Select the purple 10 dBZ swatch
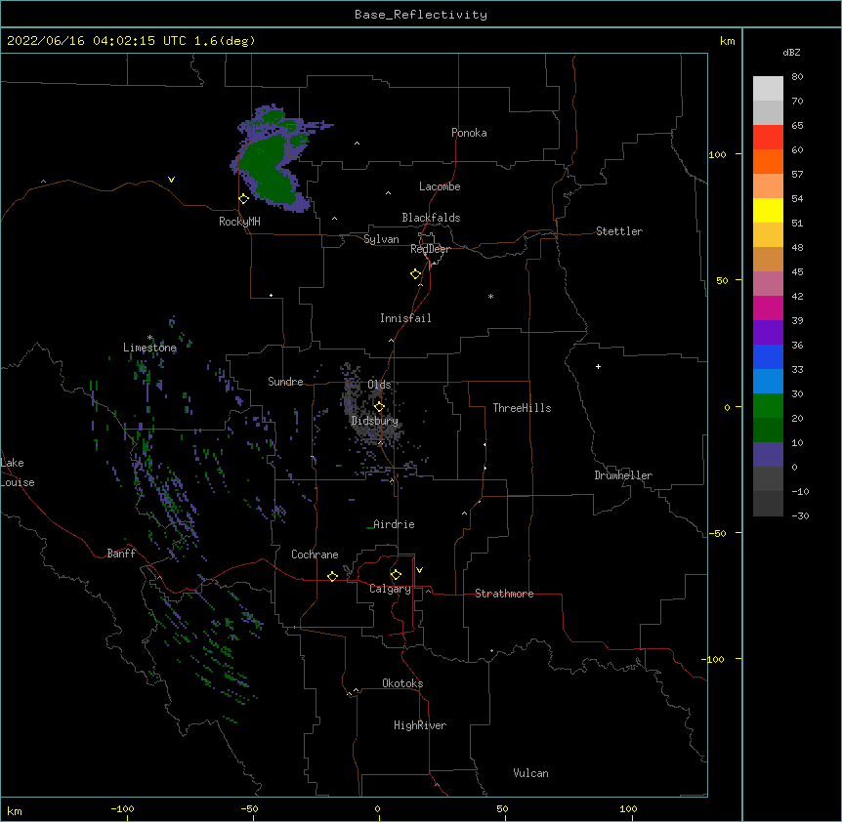Viewport: 842px width, 822px height. tap(768, 455)
